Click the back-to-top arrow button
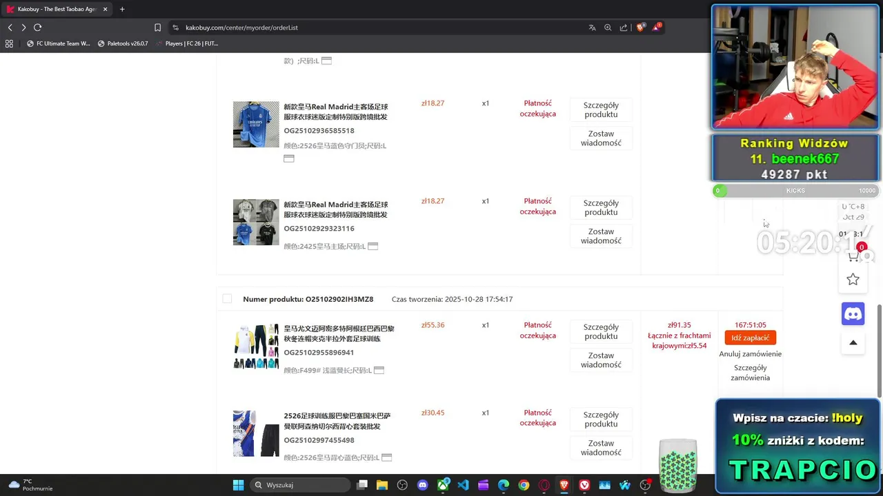Image resolution: width=883 pixels, height=496 pixels. (853, 342)
